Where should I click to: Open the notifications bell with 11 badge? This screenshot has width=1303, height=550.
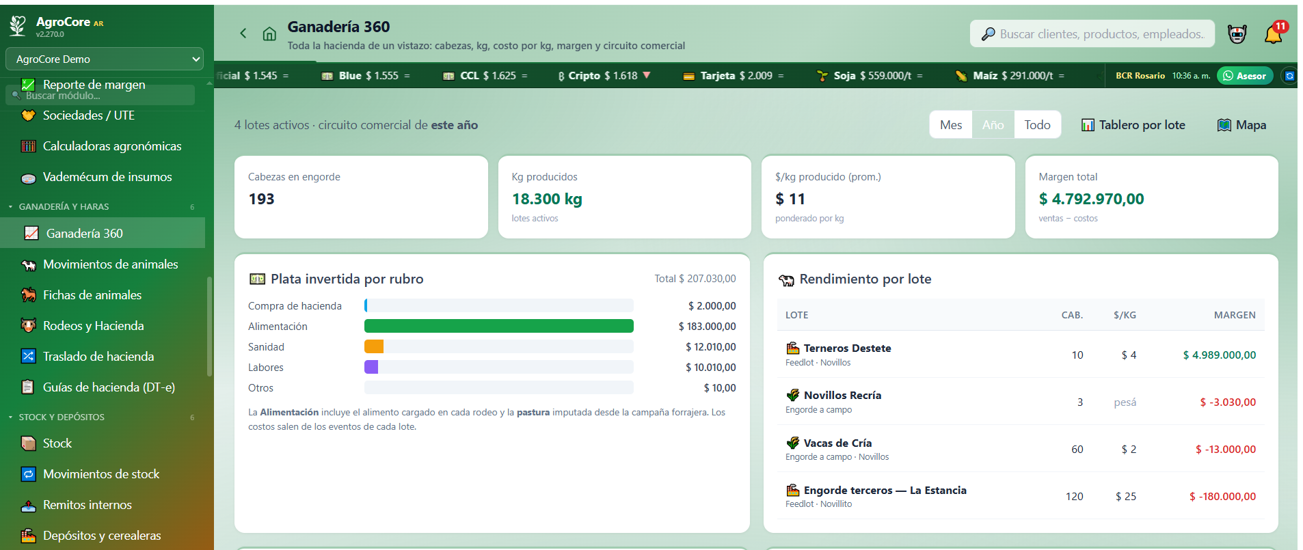(1274, 33)
